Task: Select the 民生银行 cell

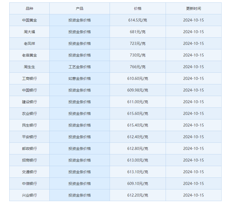Action: click(29, 125)
